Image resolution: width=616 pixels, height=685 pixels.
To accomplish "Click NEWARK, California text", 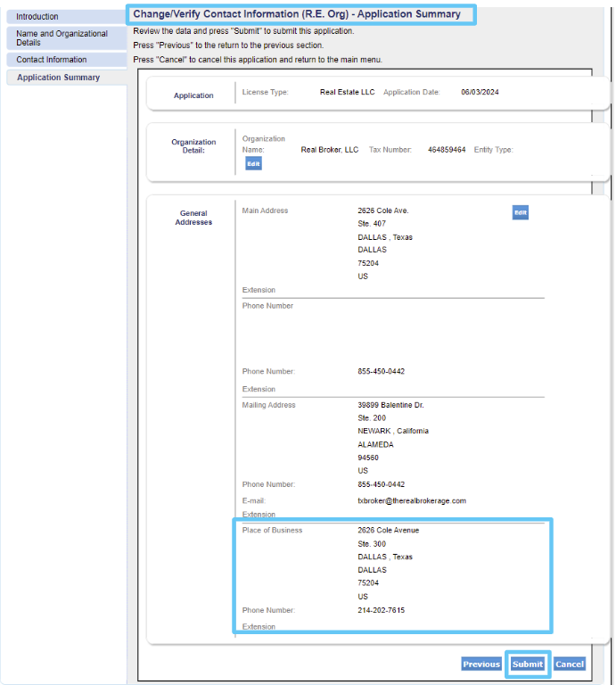I will tap(393, 431).
